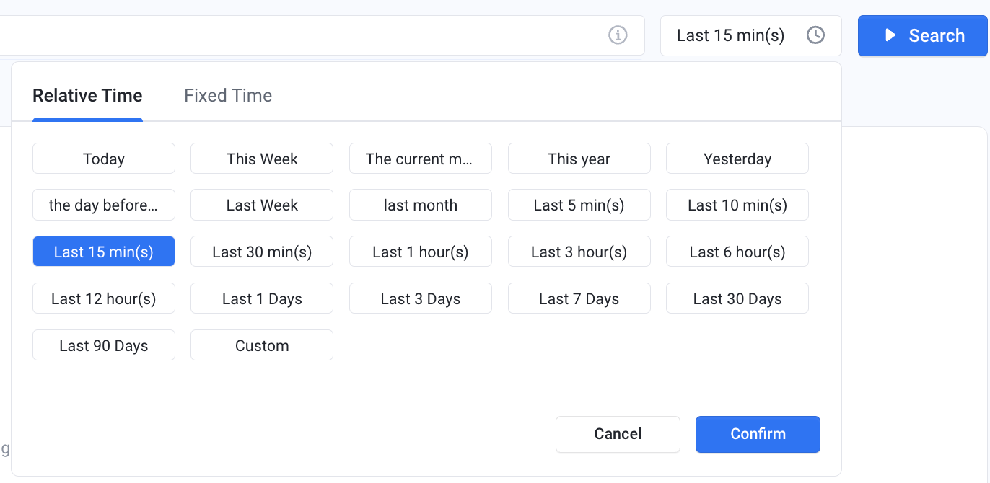Run the query with Search button
The height and width of the screenshot is (483, 990).
point(923,35)
